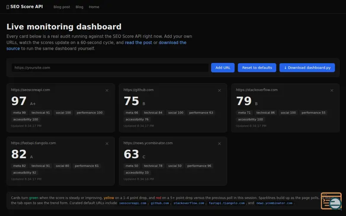346x216 pixels.
Task: Click the 63 score on ycombinator card
Action: pos(131,154)
